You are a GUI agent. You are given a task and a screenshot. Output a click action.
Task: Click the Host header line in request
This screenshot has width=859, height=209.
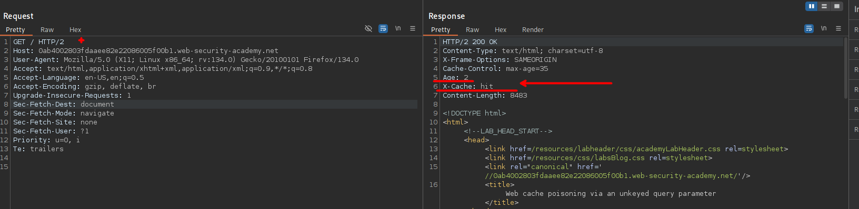[x=146, y=51]
